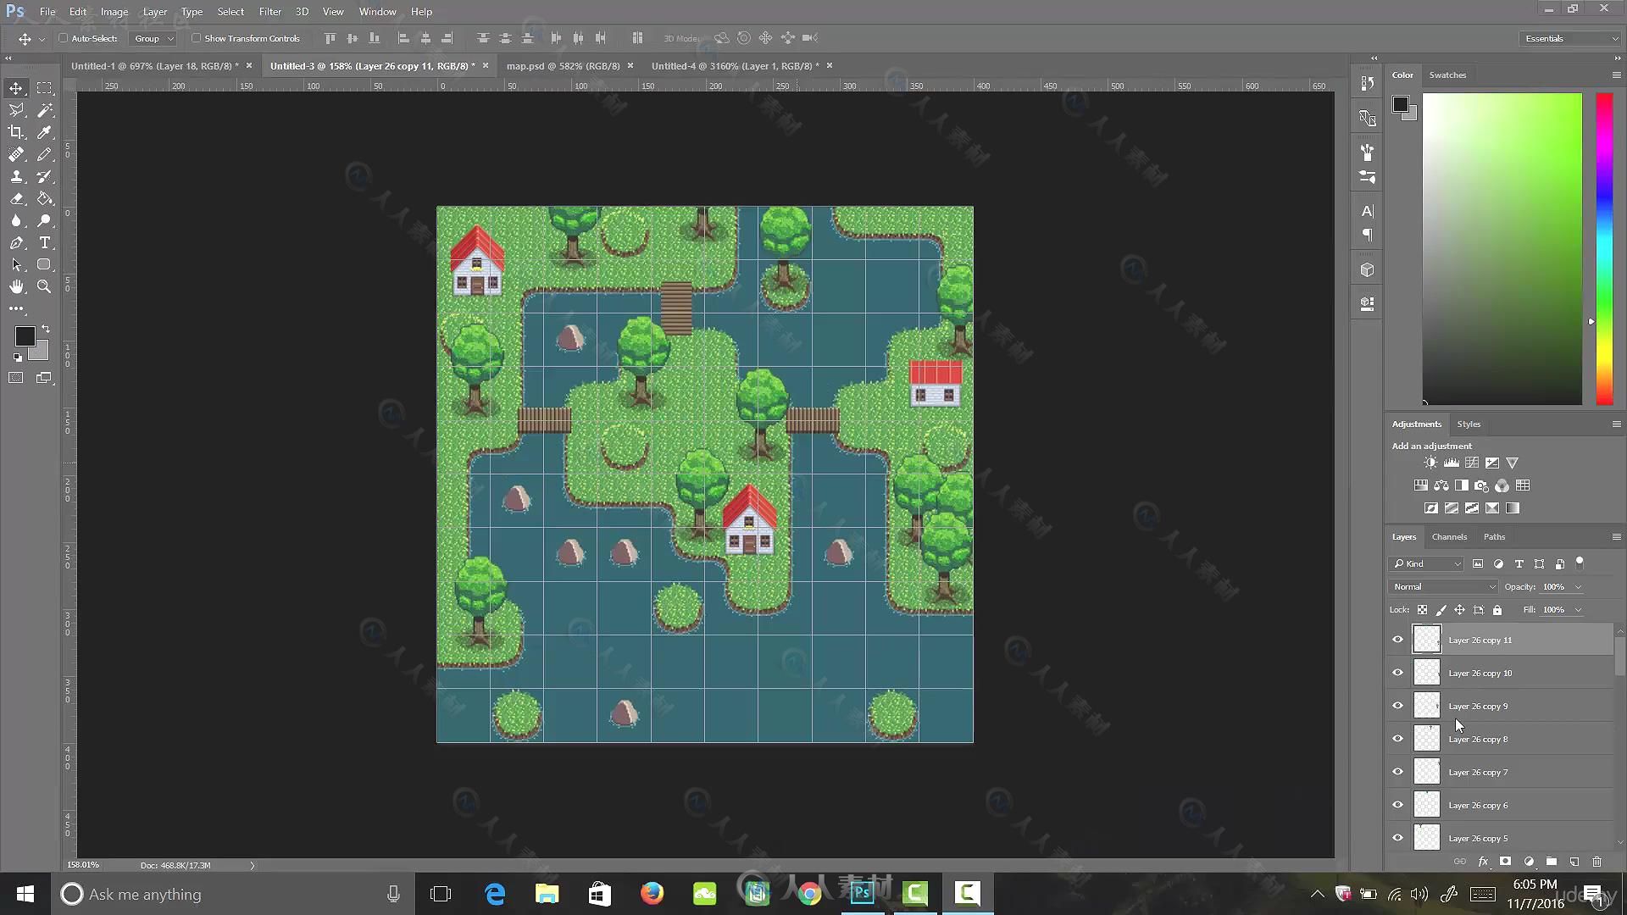Hide Layer 26 copy 10 visibility

1397,673
